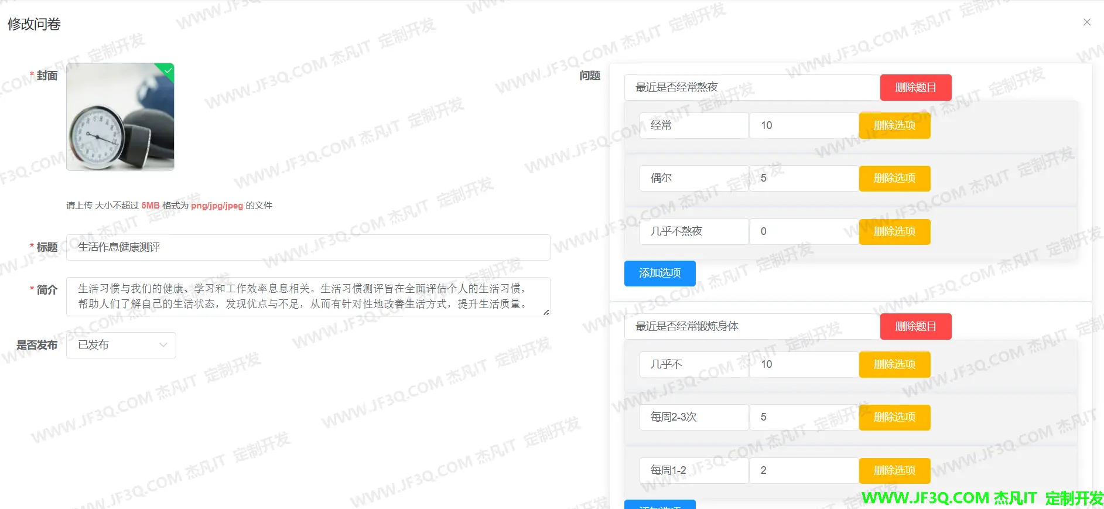The height and width of the screenshot is (509, 1104).
Task: Click the 标题 input field
Action: [307, 247]
